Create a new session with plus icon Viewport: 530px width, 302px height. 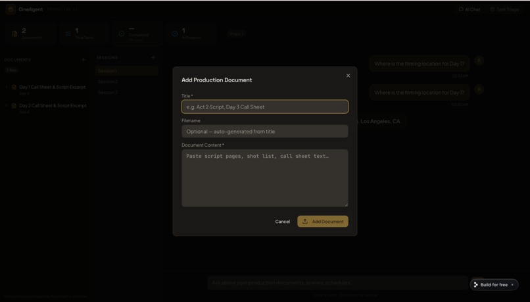tap(153, 57)
